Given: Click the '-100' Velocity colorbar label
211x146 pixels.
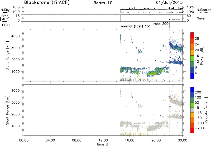Looking at the screenshot, I should [x=199, y=123].
